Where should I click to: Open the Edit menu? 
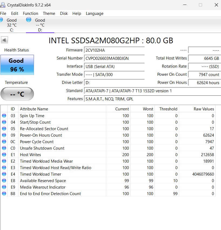pyautogui.click(x=15, y=14)
